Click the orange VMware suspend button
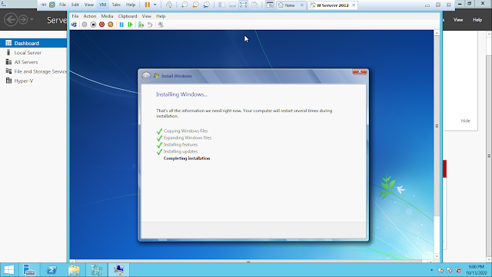 (147, 5)
